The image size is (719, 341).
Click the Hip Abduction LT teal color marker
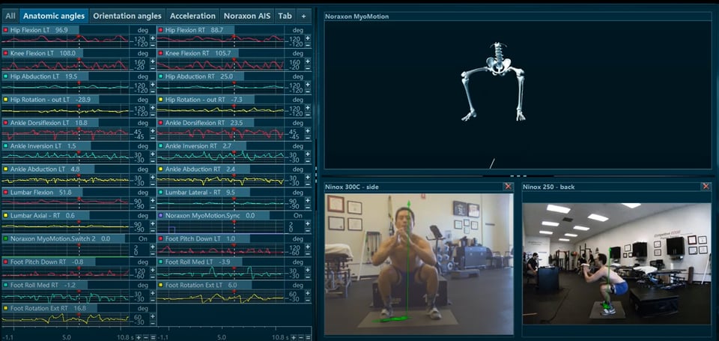click(5, 76)
